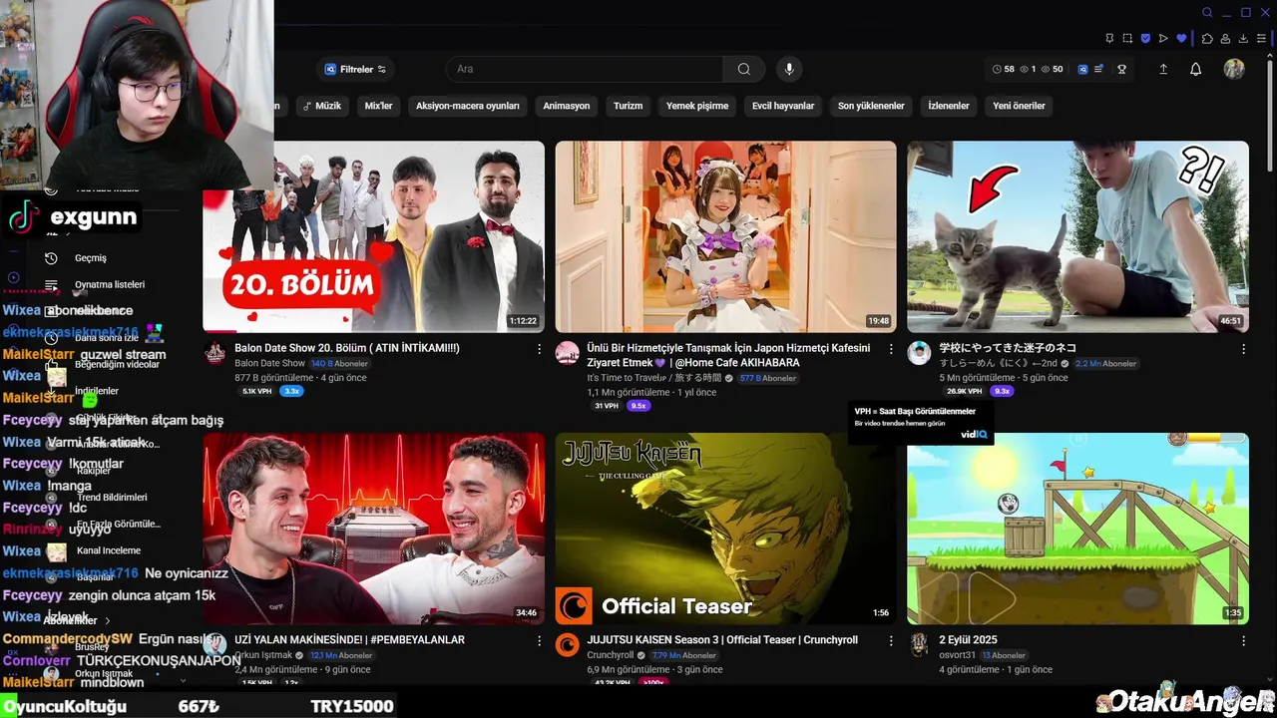The height and width of the screenshot is (718, 1277).
Task: Open the browser profile account icon
Action: click(x=1226, y=39)
